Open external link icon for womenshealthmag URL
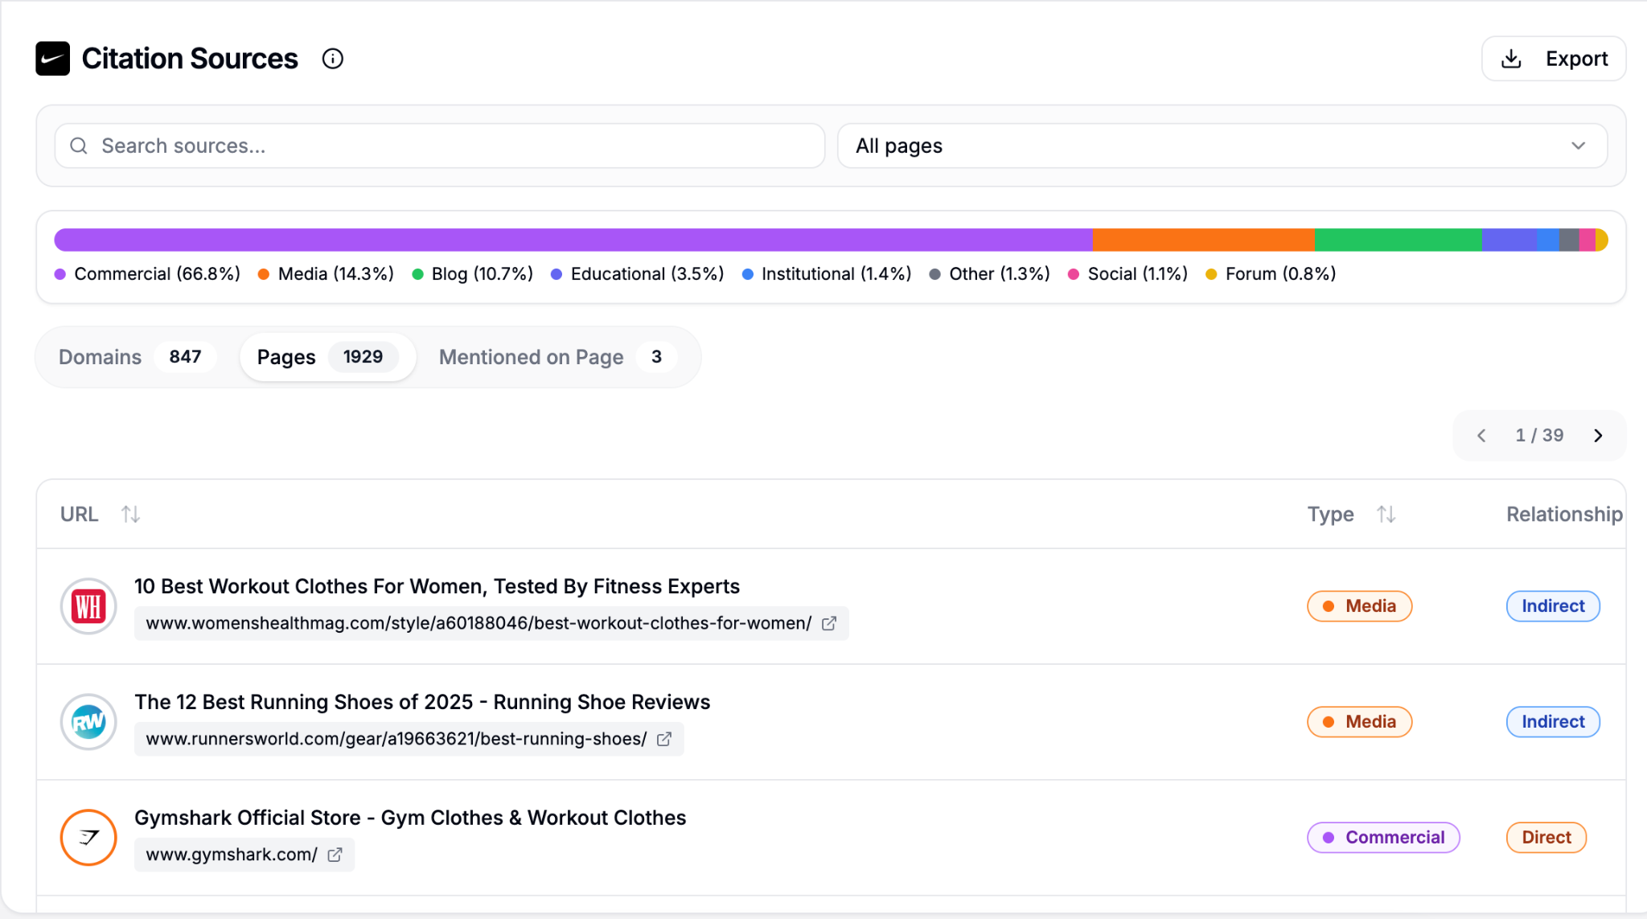This screenshot has height=919, width=1647. tap(829, 623)
